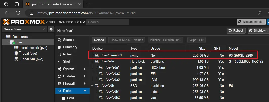Click Initialize Disk with GPT button
The height and width of the screenshot is (102, 269).
pos(165,40)
